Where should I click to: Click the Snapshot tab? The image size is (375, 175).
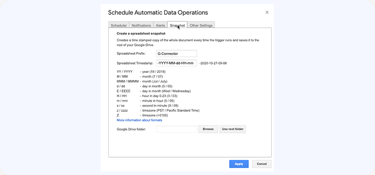point(177,25)
